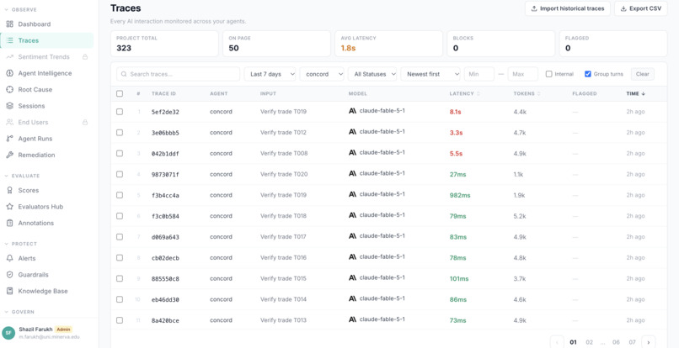Enable the Internal checkbox filter

click(548, 74)
